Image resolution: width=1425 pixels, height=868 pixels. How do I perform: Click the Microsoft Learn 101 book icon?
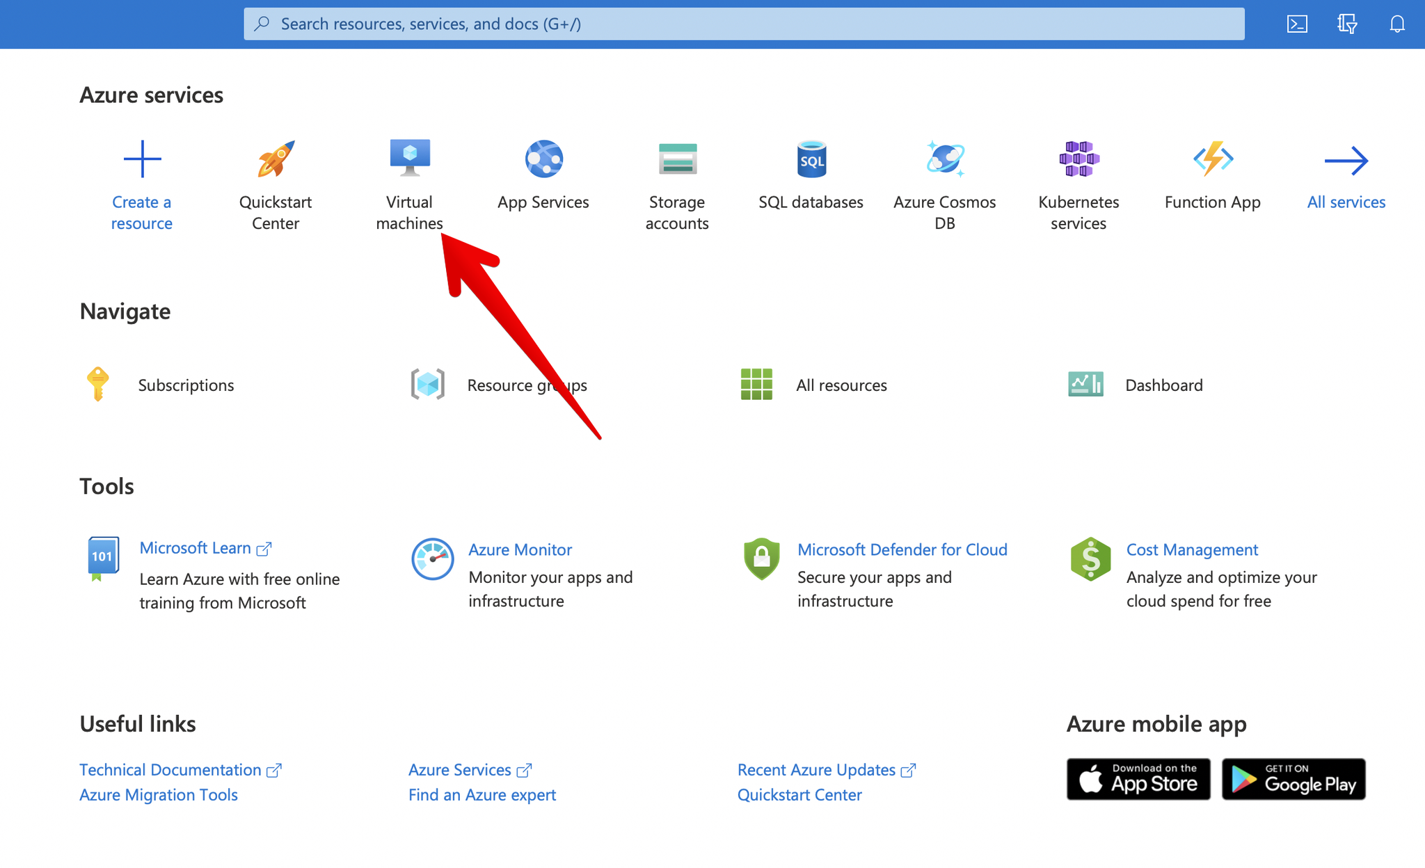point(103,558)
